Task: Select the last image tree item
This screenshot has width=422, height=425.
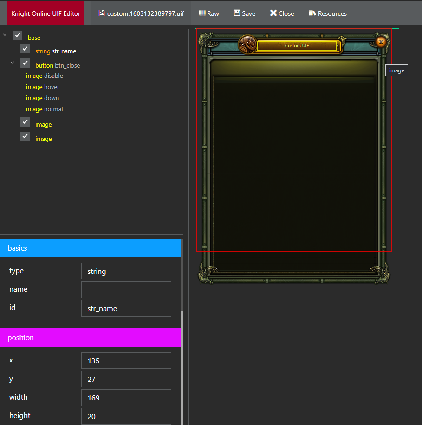Action: (44, 139)
